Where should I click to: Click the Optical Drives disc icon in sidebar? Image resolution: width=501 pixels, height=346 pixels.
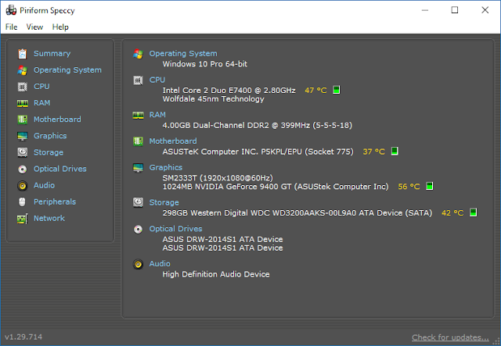coord(23,169)
